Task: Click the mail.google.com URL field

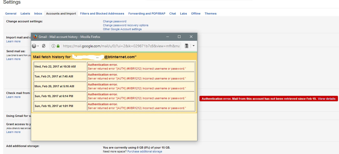Action: (x=121, y=46)
